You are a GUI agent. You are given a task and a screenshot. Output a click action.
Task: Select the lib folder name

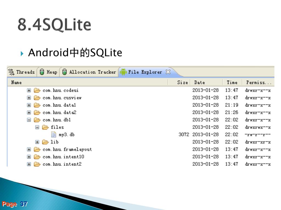(x=55, y=142)
